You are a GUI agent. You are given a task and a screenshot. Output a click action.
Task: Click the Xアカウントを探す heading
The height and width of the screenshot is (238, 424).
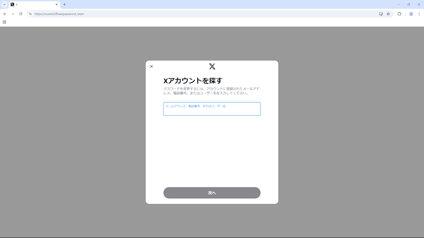(193, 81)
